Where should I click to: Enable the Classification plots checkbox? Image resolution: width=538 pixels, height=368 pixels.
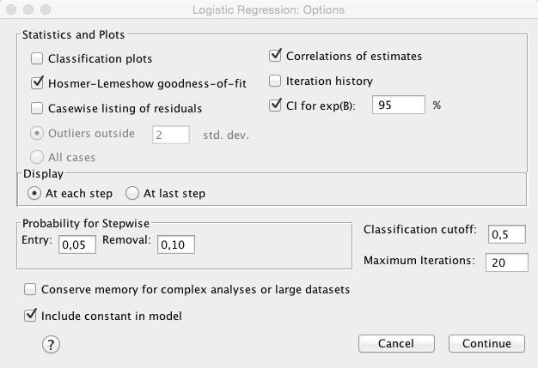point(37,58)
